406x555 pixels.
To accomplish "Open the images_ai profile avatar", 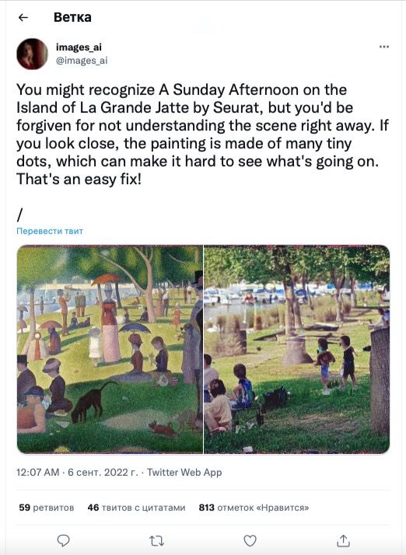I will point(32,54).
